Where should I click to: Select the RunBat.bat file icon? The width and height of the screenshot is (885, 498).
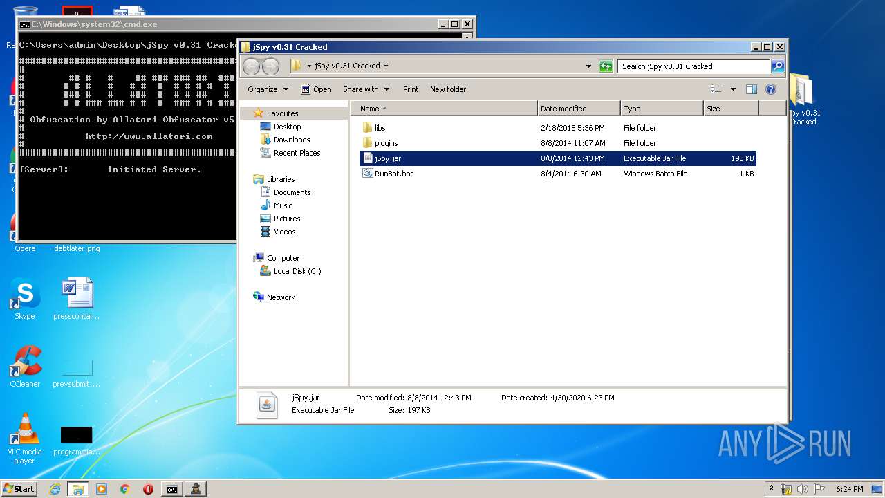point(368,174)
